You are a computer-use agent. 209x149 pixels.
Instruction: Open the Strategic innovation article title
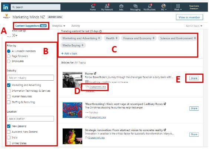(125, 130)
